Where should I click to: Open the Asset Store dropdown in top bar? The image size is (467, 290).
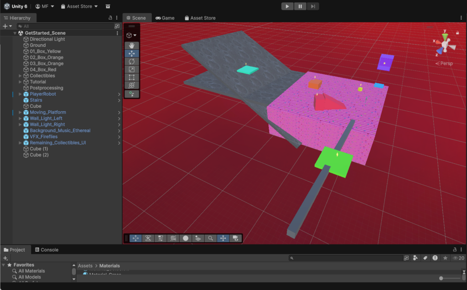pyautogui.click(x=83, y=6)
